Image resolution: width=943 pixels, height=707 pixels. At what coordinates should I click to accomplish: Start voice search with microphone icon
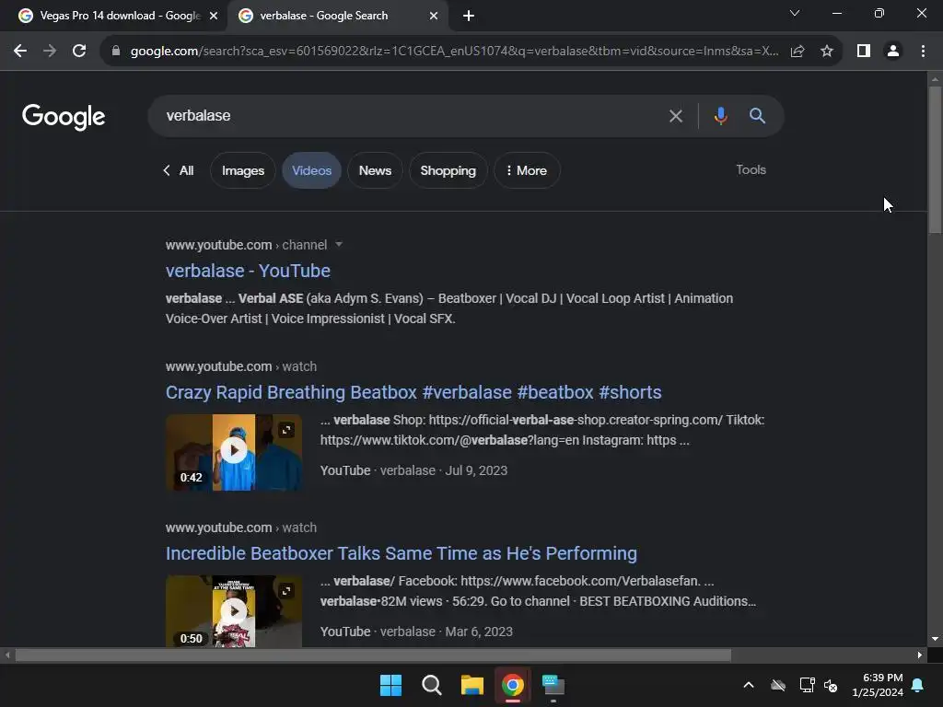pos(720,115)
